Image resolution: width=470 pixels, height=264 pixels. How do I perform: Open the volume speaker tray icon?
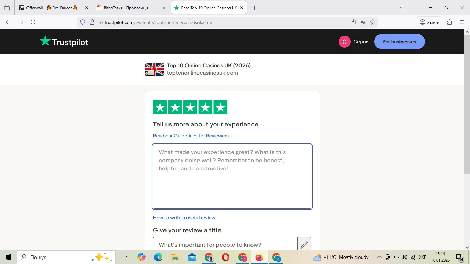[404, 257]
